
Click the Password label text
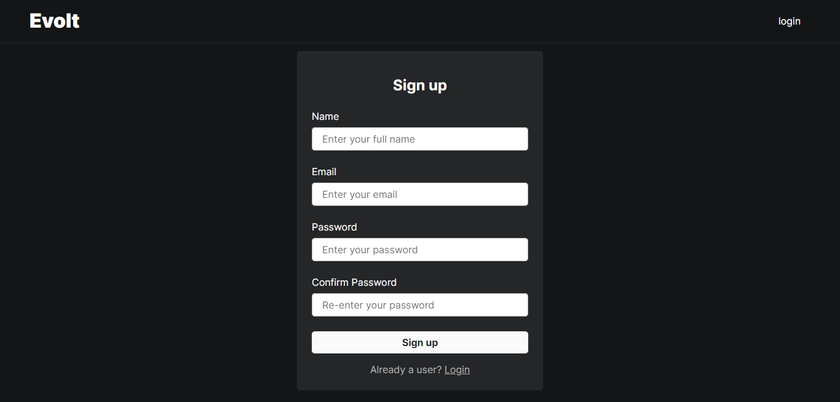click(335, 227)
